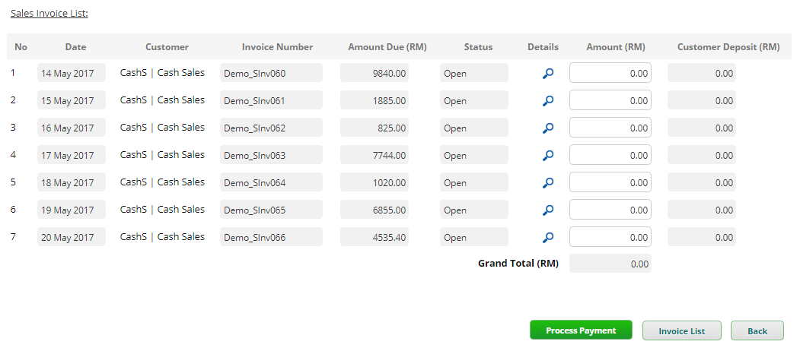Select Amount input for 4535.40 invoice
Image resolution: width=800 pixels, height=351 pixels.
tap(610, 237)
